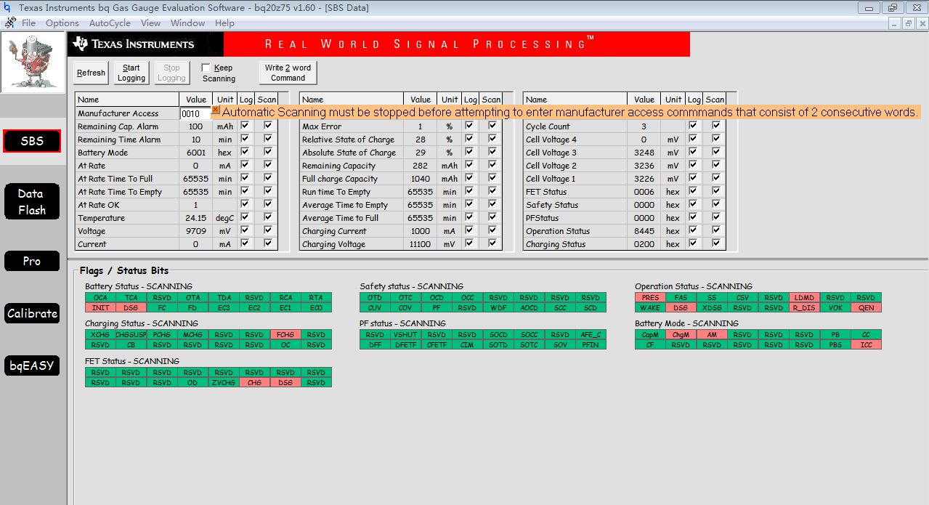This screenshot has width=929, height=505.
Task: Toggle Scan checkbox for Temperature
Action: tap(268, 217)
